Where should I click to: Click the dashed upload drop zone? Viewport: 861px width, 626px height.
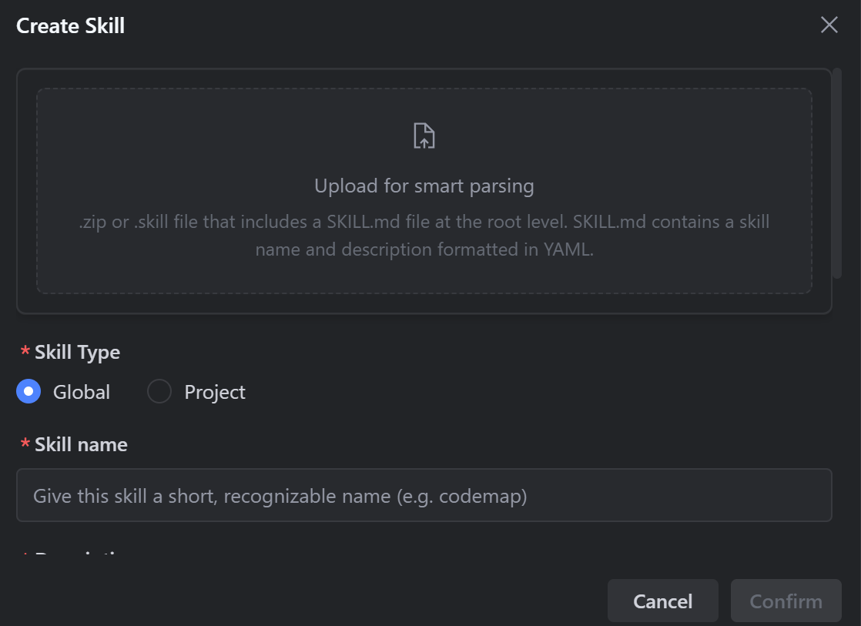(x=424, y=190)
